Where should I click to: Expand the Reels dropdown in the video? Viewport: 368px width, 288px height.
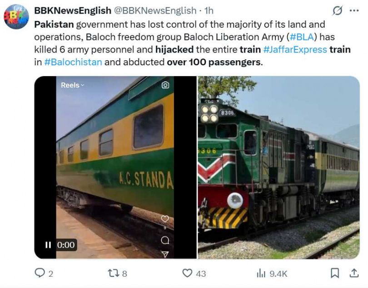(73, 85)
